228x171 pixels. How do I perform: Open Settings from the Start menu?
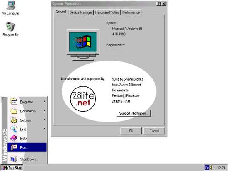(x=27, y=120)
